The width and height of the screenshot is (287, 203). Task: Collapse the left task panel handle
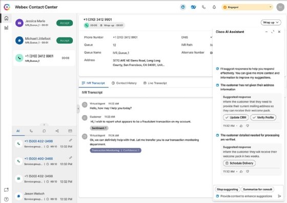click(x=78, y=108)
